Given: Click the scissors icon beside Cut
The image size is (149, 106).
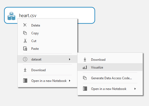Looking at the screenshot, I should (25, 41).
